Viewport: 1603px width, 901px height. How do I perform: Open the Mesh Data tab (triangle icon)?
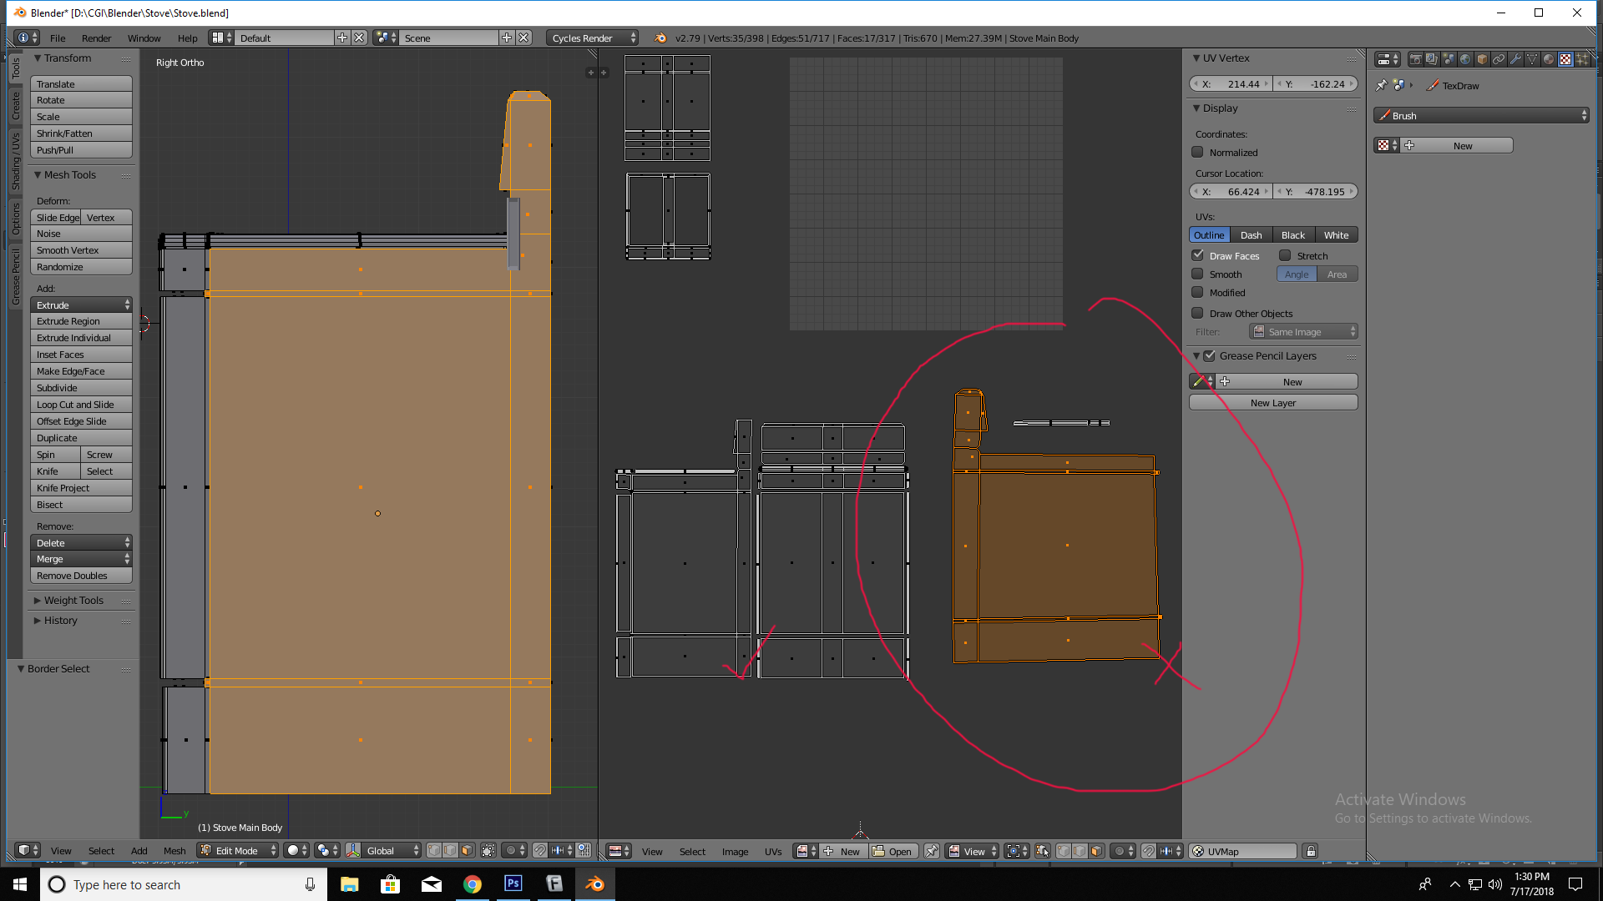pos(1532,59)
